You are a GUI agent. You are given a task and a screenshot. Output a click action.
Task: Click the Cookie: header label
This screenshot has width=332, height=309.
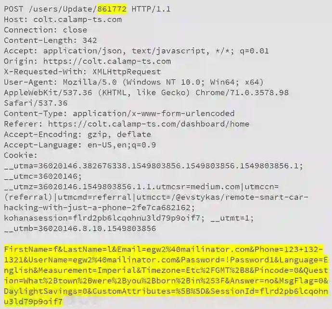[x=21, y=155]
